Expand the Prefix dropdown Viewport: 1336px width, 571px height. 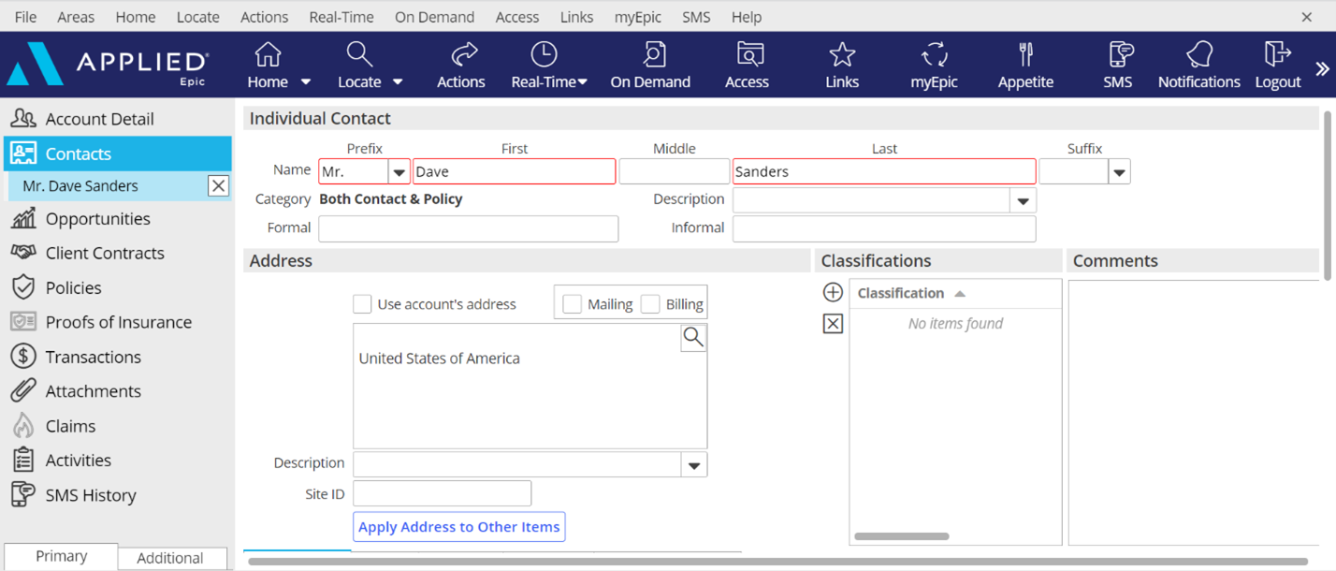(399, 172)
